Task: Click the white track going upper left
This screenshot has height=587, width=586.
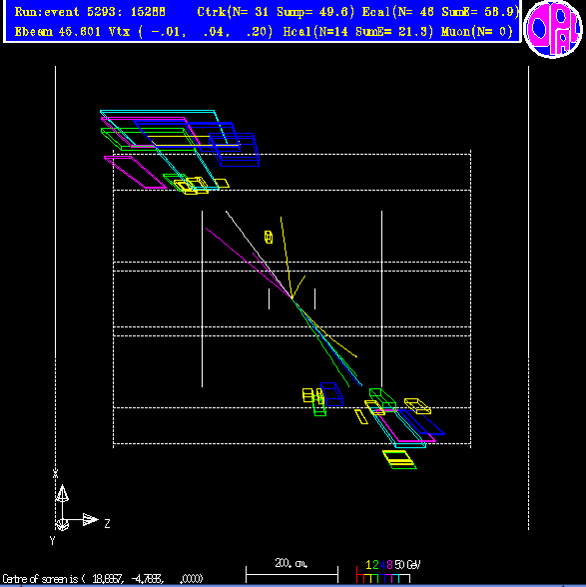Action: 259,255
